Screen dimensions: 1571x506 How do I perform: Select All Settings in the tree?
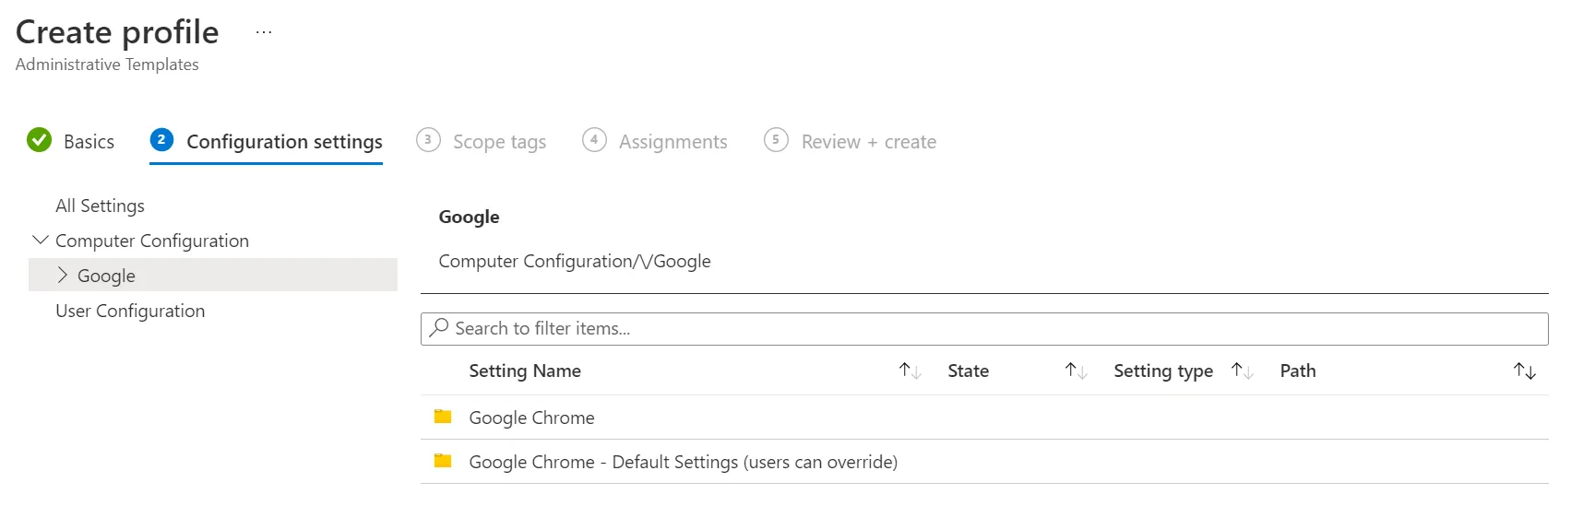pos(100,206)
